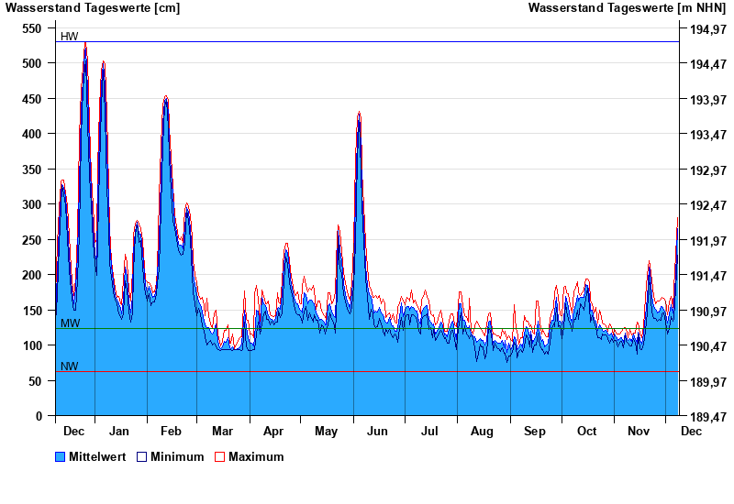The image size is (734, 504).
Task: Click the 189,47 value on right axis
Action: [x=707, y=416]
